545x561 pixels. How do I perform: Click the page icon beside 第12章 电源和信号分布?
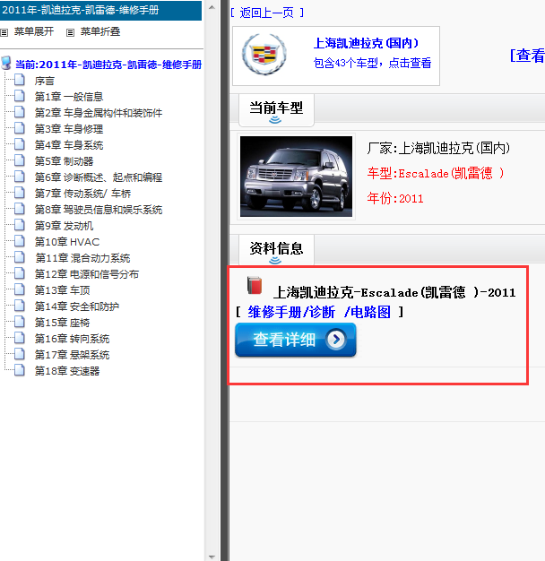[20, 273]
